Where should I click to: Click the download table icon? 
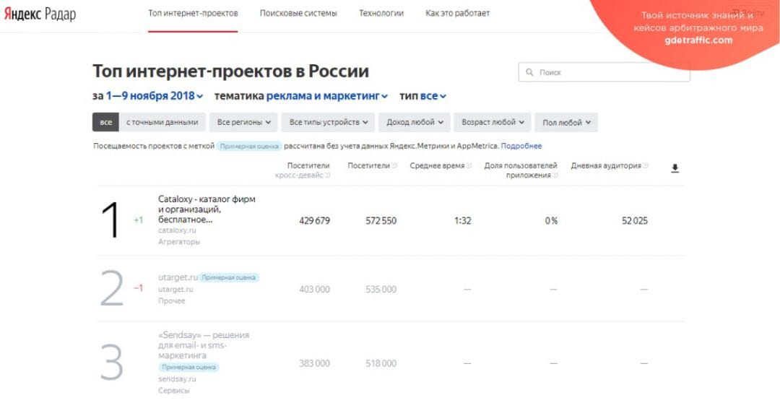(675, 168)
